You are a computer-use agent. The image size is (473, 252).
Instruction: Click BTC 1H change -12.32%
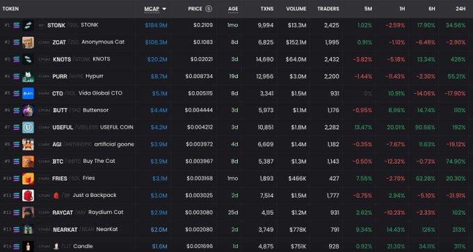[394, 162]
